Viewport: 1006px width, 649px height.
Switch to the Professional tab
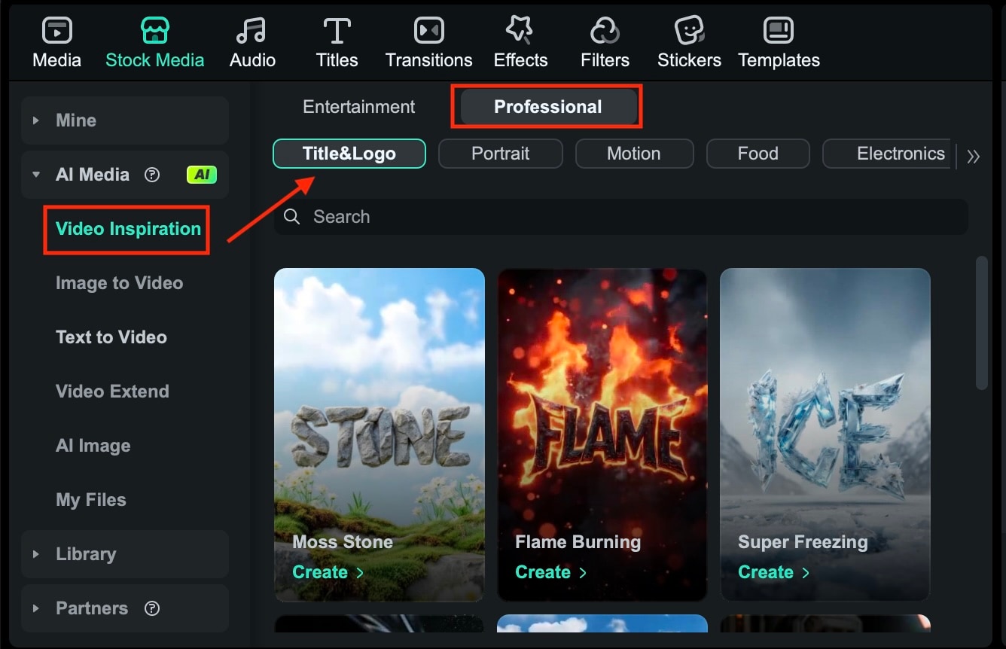click(x=547, y=106)
